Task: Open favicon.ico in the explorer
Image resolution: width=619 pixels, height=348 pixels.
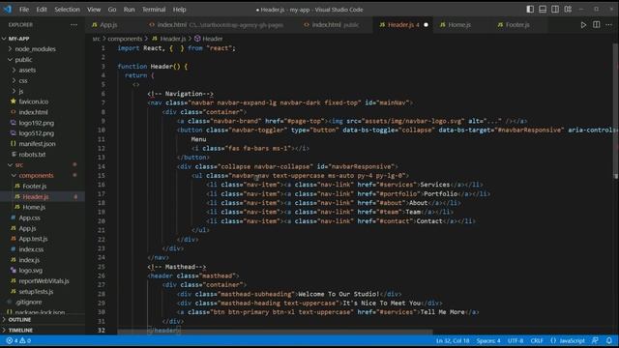Action: click(43, 101)
